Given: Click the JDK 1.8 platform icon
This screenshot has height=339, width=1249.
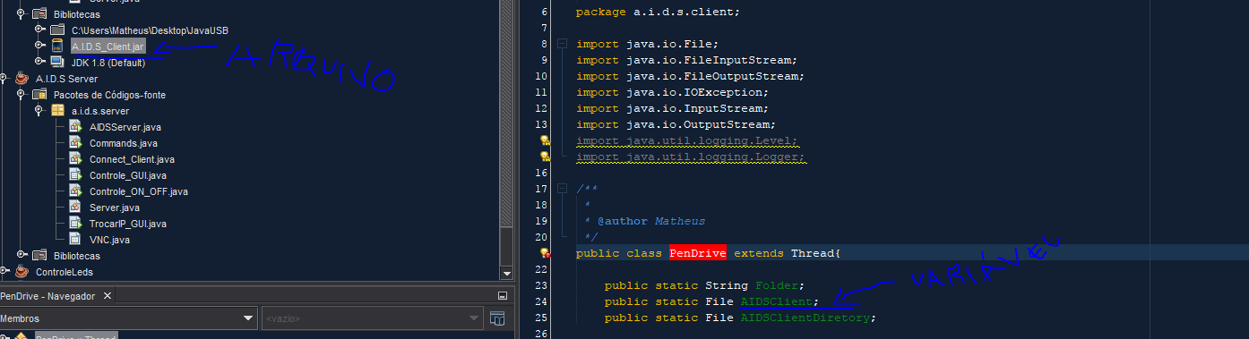Looking at the screenshot, I should [x=56, y=62].
